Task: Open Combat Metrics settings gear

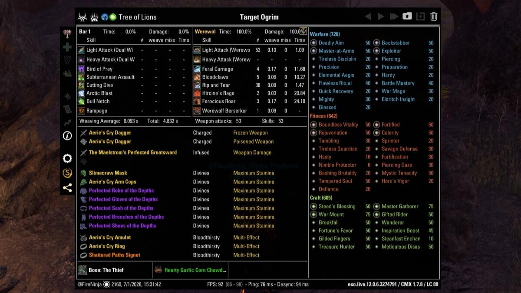Action: pyautogui.click(x=67, y=158)
